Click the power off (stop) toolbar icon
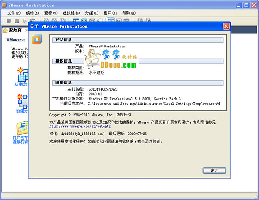259x200 pixels. pyautogui.click(x=9, y=21)
